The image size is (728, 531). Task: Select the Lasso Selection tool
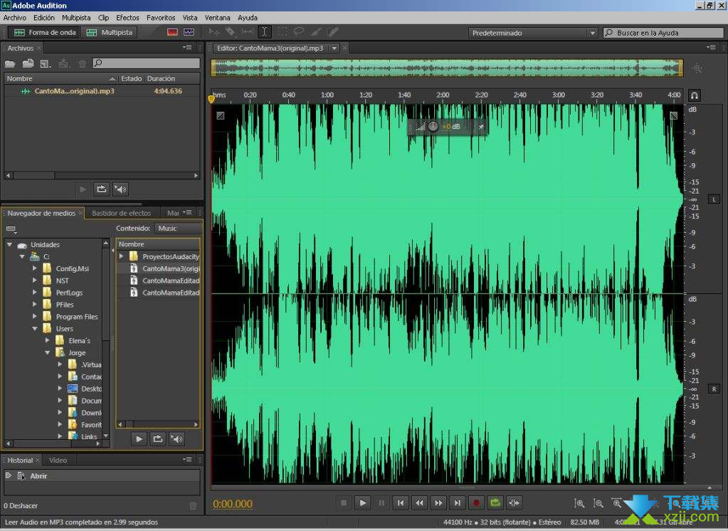[x=299, y=31]
